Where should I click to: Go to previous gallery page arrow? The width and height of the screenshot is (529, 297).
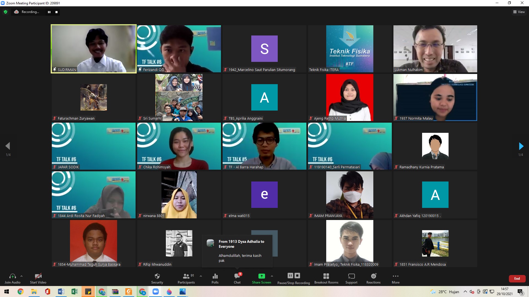(8, 146)
